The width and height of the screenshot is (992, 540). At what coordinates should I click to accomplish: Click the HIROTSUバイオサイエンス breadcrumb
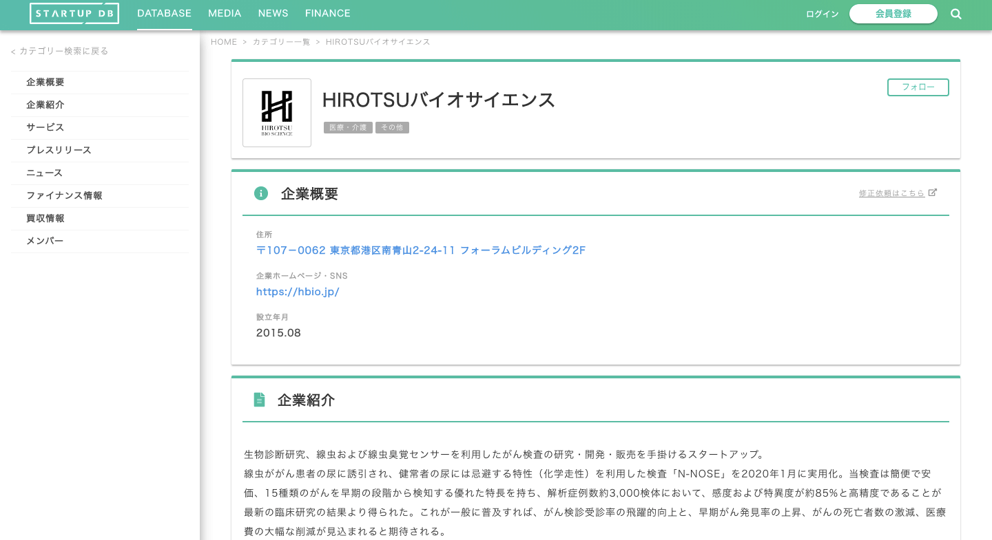tap(378, 42)
